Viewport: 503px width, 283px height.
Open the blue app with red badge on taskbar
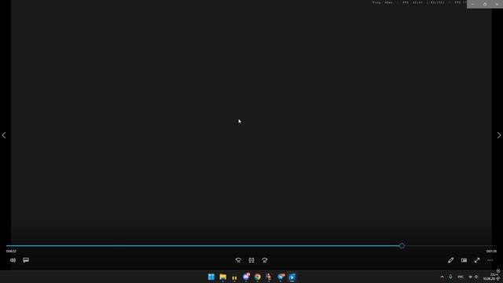[x=281, y=277]
